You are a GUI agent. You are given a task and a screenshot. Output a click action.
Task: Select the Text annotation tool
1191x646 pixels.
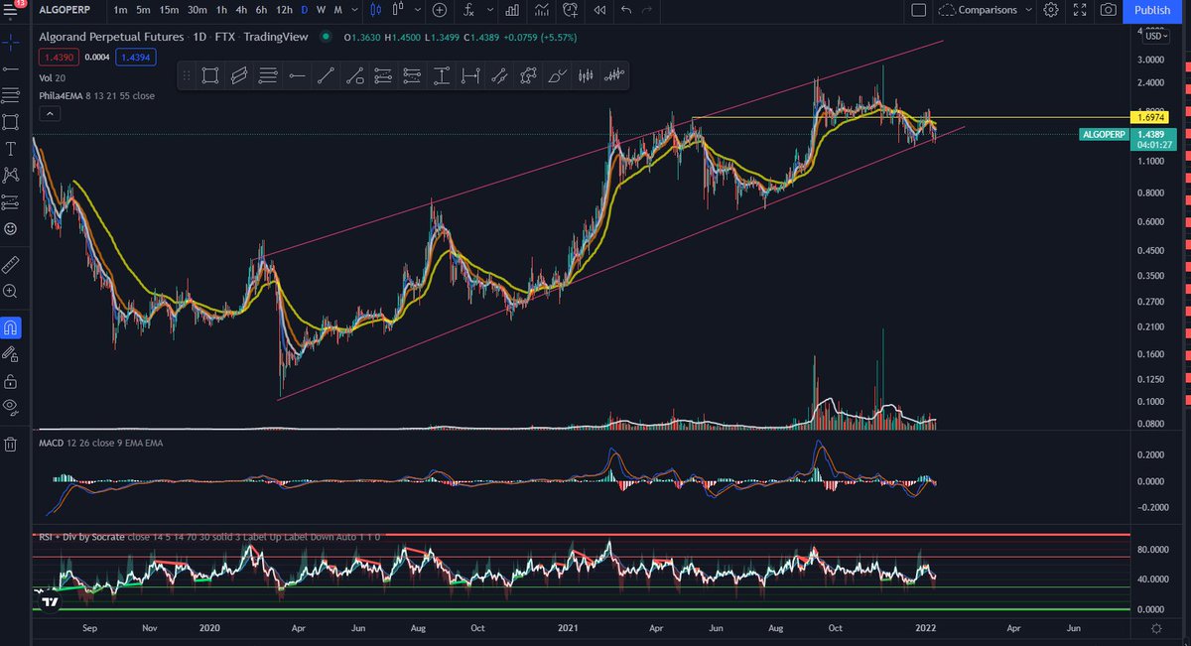tap(11, 149)
